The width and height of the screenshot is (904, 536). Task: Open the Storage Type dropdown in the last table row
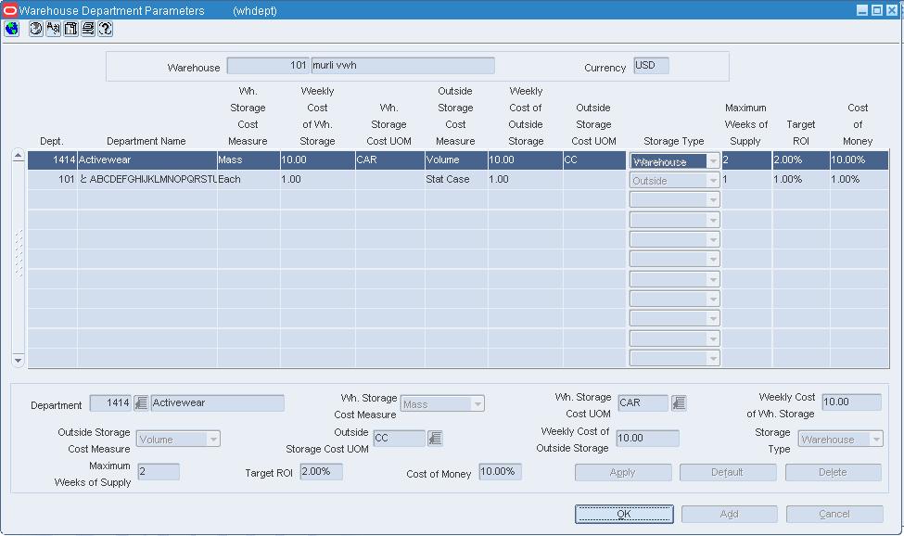click(x=713, y=358)
